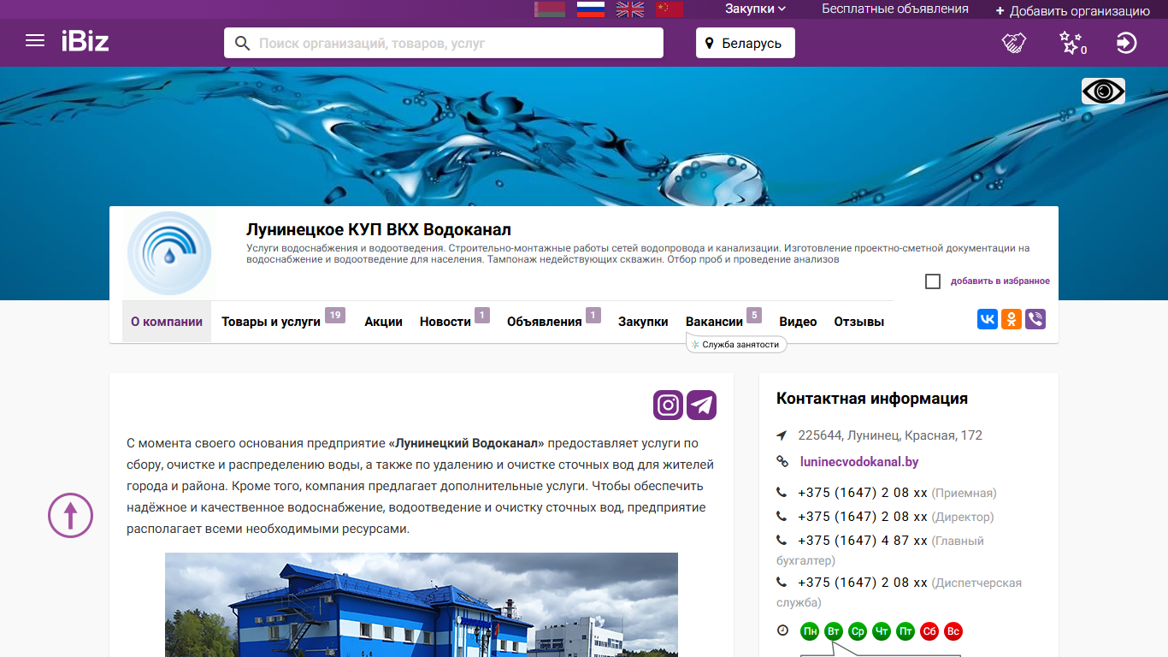Screen dimensions: 1168x657
Task: Select Friday (Пт) schedule circle
Action: coord(905,631)
